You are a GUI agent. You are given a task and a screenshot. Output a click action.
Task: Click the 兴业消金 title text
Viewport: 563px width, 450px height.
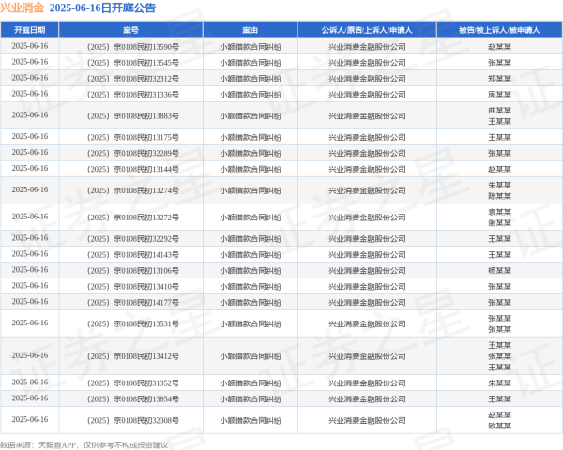[x=23, y=7]
